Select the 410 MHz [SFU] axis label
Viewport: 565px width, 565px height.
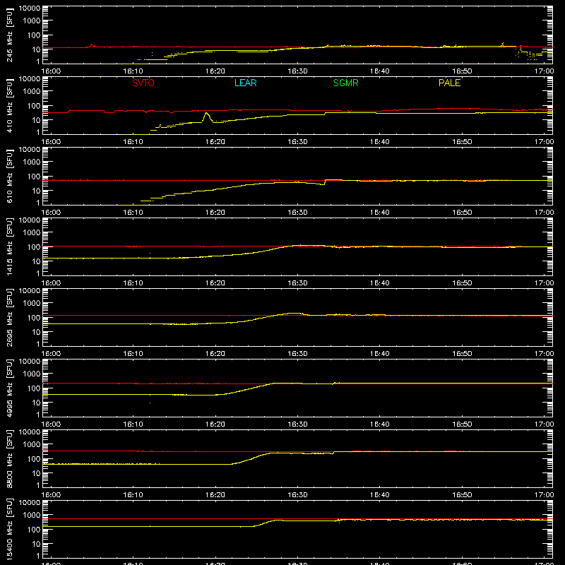click(x=9, y=105)
